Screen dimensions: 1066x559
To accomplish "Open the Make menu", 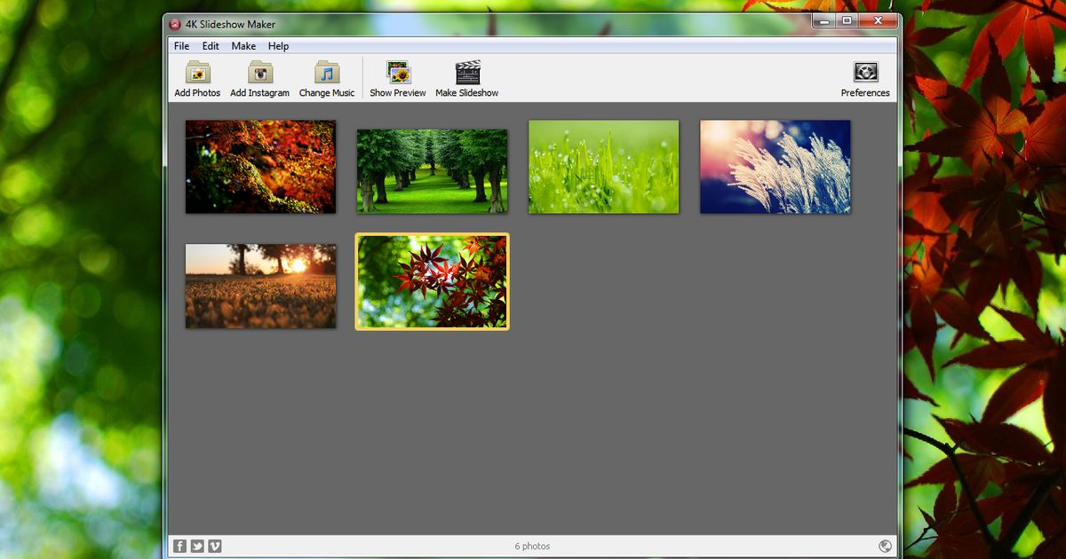I will pyautogui.click(x=243, y=46).
